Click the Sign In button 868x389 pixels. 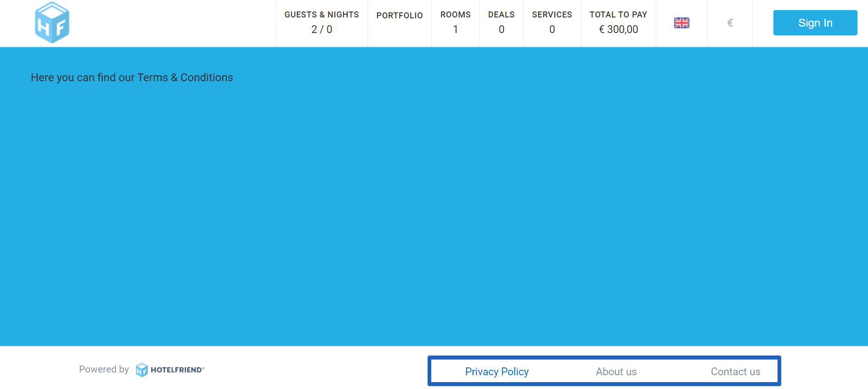point(815,23)
